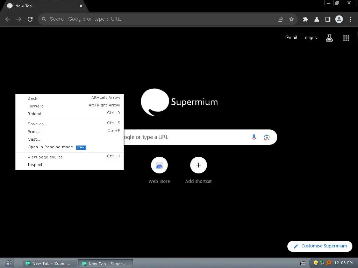Viewport: 358px width, 268px height.
Task: Choose Reload in the context menu
Action: click(x=70, y=114)
